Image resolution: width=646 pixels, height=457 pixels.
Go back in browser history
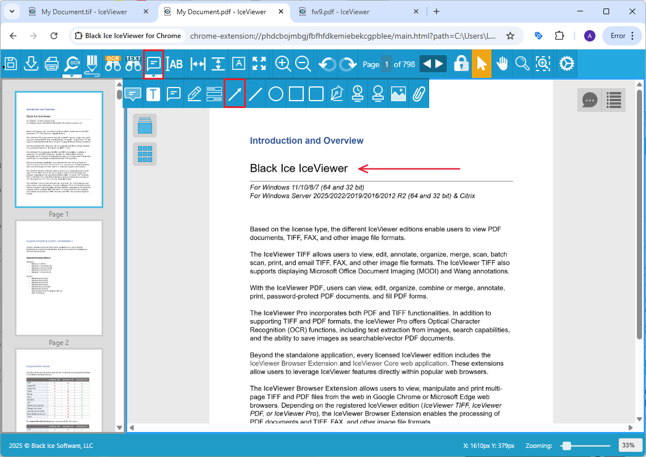pyautogui.click(x=13, y=36)
